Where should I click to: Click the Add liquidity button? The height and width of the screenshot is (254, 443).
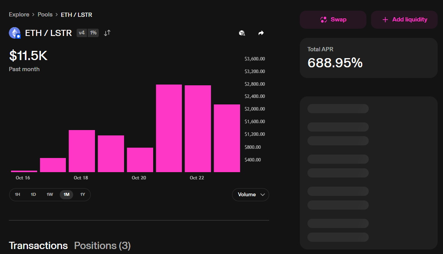(x=404, y=20)
